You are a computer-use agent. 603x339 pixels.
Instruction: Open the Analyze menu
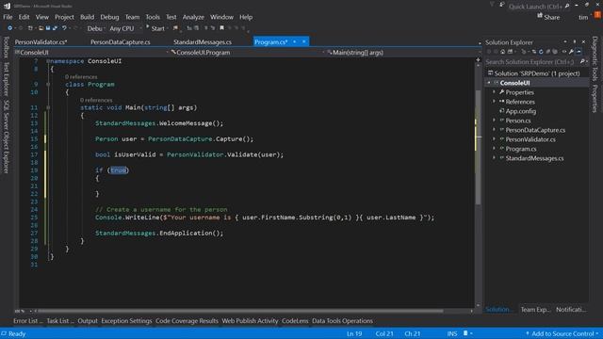pyautogui.click(x=193, y=17)
